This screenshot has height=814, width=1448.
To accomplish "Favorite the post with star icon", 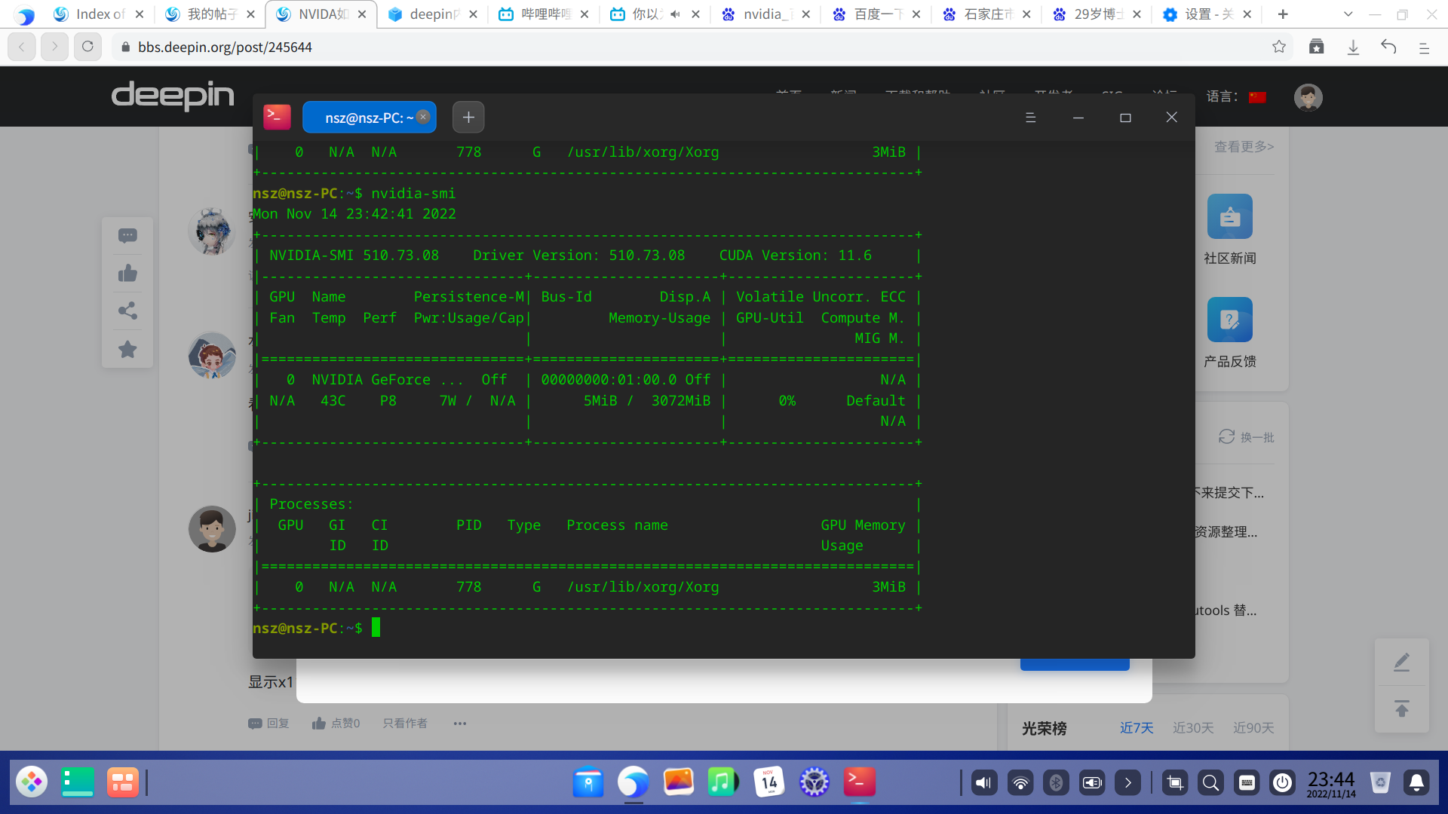I will [127, 350].
